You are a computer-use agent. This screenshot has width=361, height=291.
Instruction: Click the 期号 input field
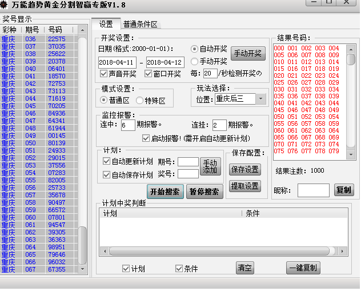point(188,162)
